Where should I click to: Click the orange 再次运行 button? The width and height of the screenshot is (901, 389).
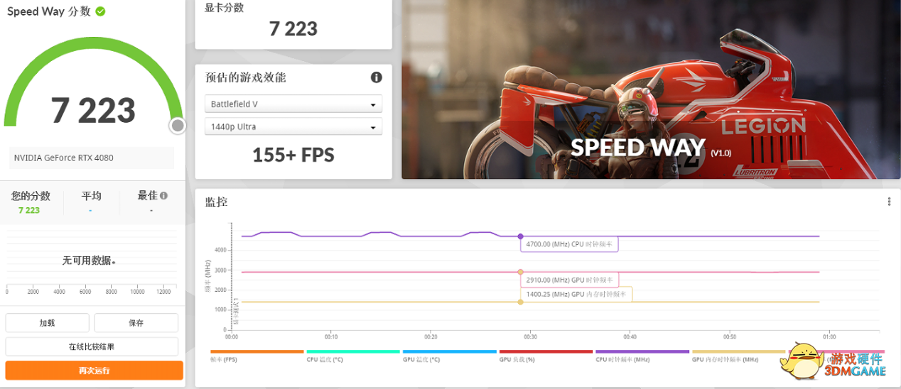click(x=94, y=371)
